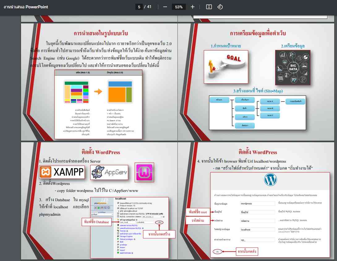Click the Big Data graphic
Screen dimensions: 337x261
[292, 67]
